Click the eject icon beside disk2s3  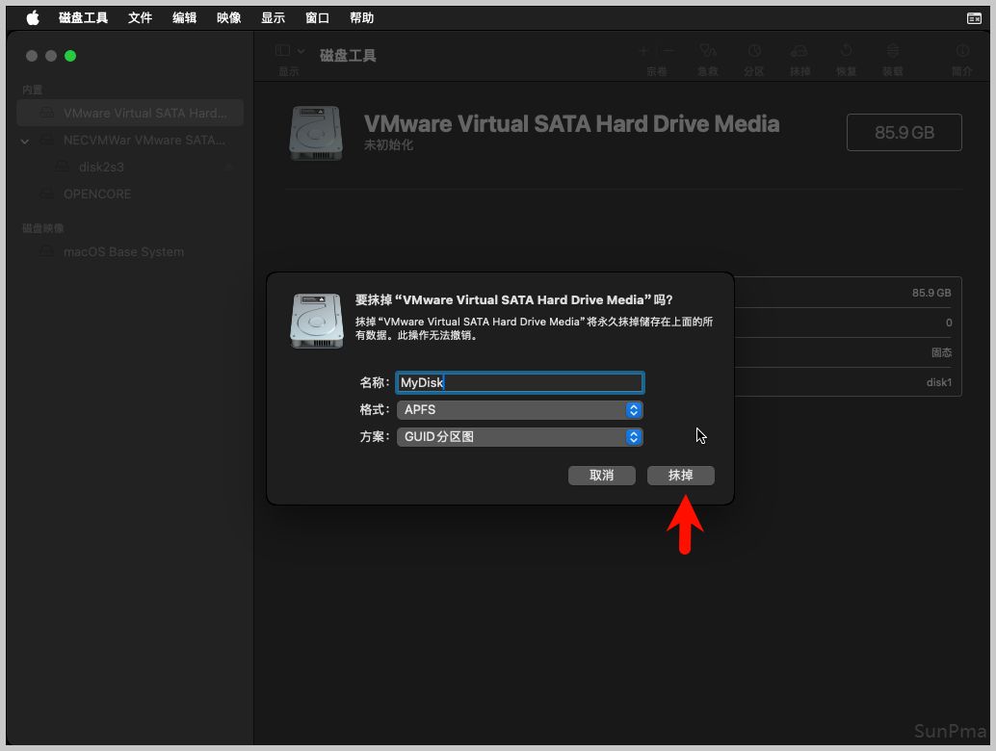click(x=229, y=168)
